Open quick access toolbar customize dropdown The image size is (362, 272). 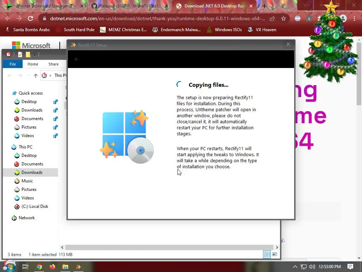pos(34,55)
